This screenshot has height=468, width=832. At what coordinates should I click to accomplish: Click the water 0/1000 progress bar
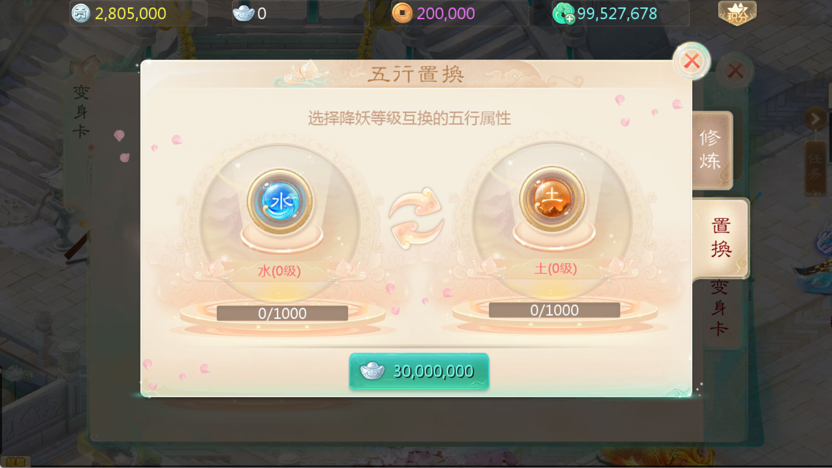pyautogui.click(x=282, y=314)
